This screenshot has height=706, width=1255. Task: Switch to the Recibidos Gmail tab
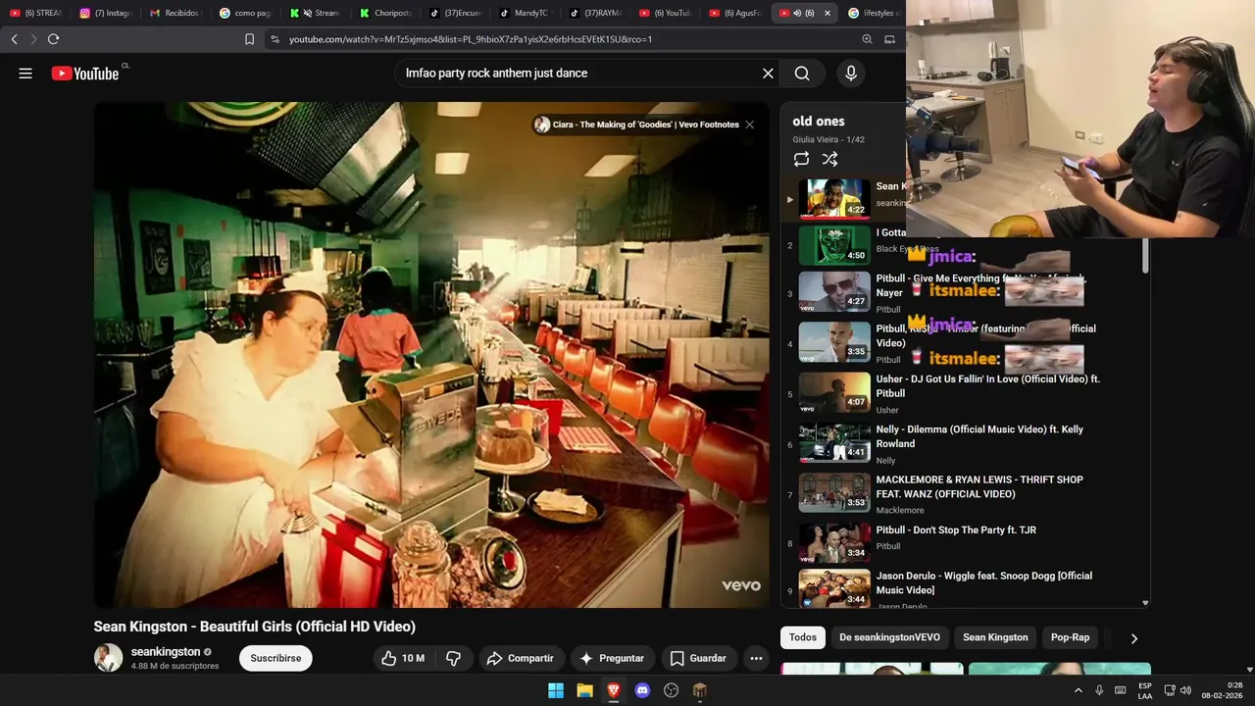[x=176, y=13]
